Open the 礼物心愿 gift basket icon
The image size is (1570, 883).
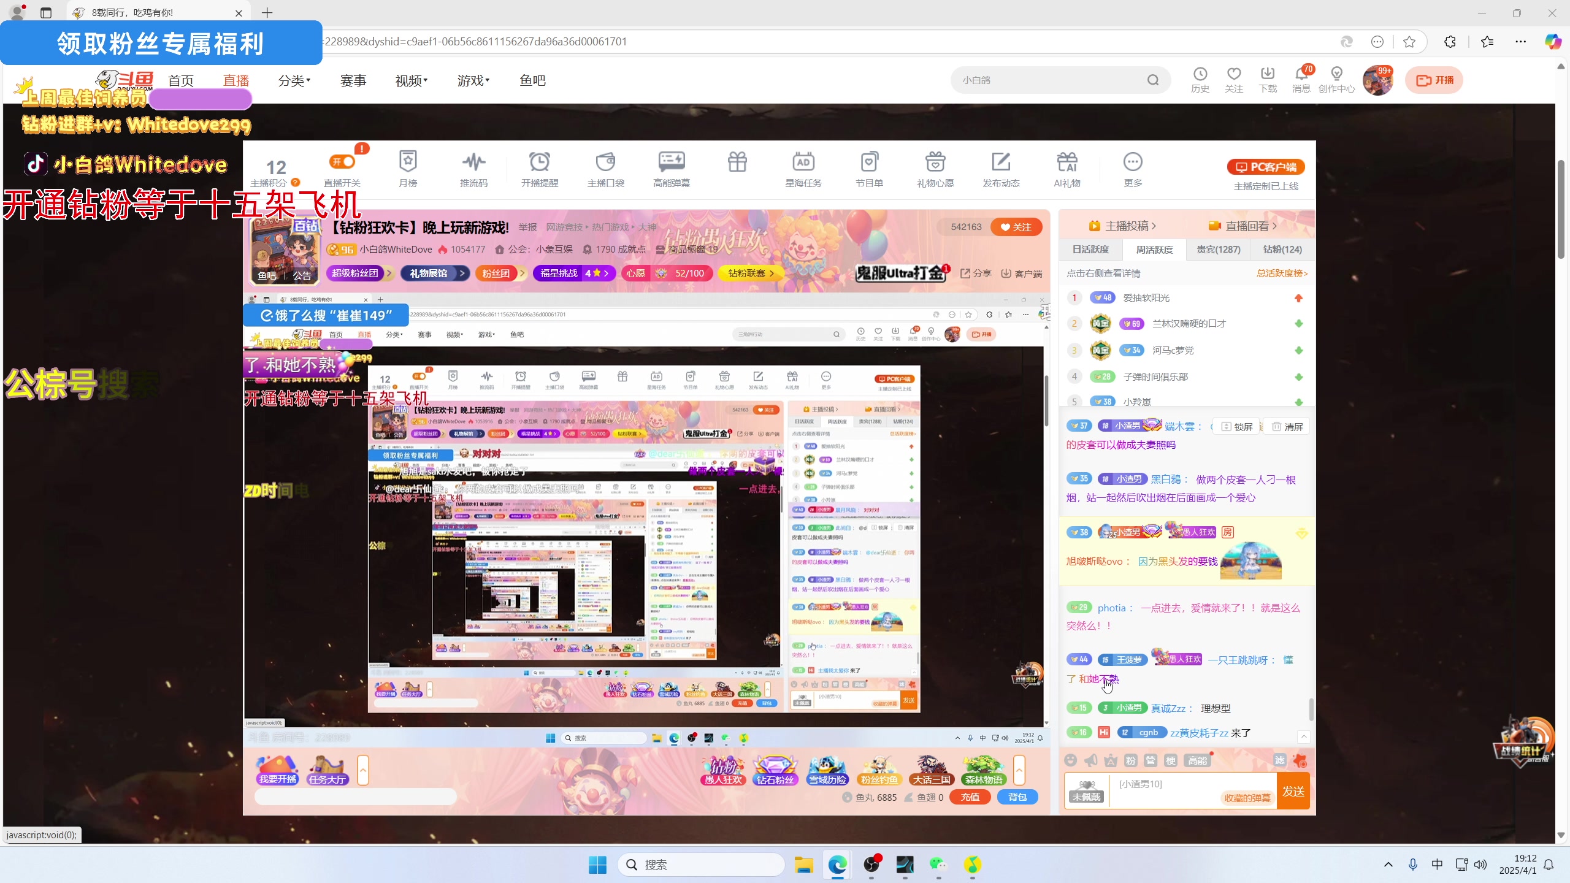click(x=935, y=163)
